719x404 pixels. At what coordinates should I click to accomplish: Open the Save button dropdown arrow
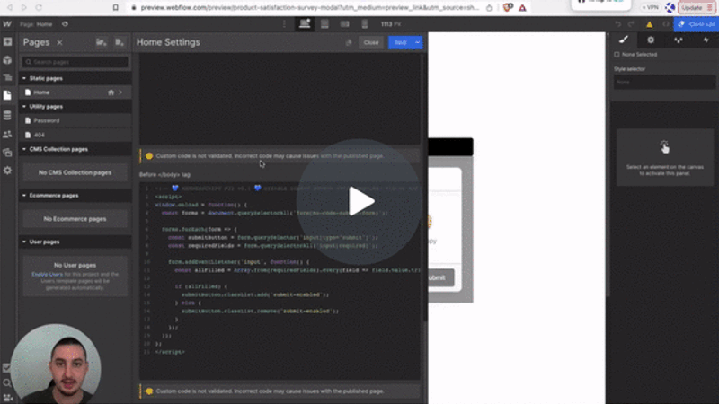pos(417,42)
